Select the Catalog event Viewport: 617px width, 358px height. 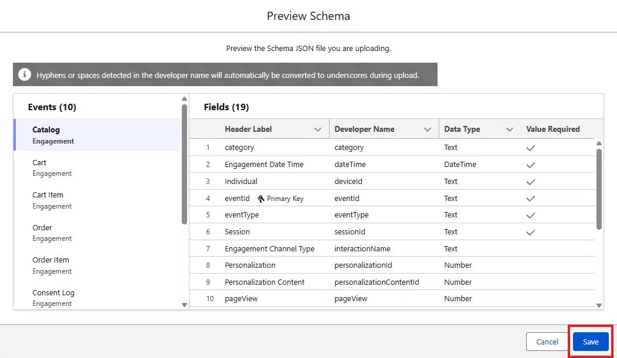click(x=97, y=135)
